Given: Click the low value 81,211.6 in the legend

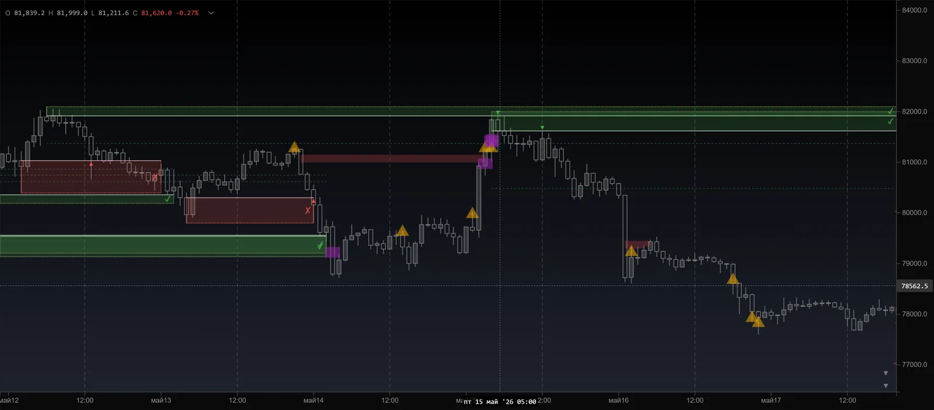Looking at the screenshot, I should (x=113, y=13).
